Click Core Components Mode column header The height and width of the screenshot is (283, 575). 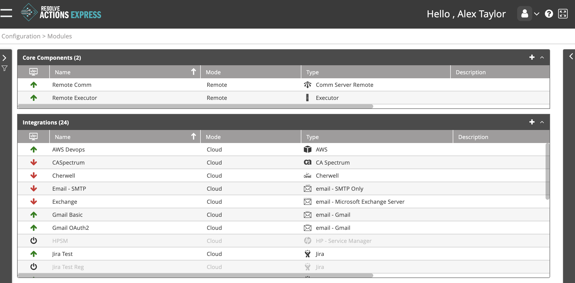251,72
